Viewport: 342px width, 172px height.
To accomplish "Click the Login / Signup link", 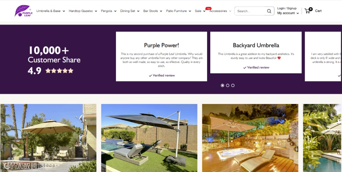I will (287, 8).
